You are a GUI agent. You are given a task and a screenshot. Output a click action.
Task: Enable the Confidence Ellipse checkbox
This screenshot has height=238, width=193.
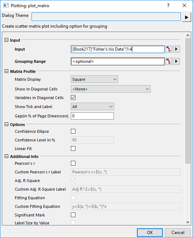(73, 131)
